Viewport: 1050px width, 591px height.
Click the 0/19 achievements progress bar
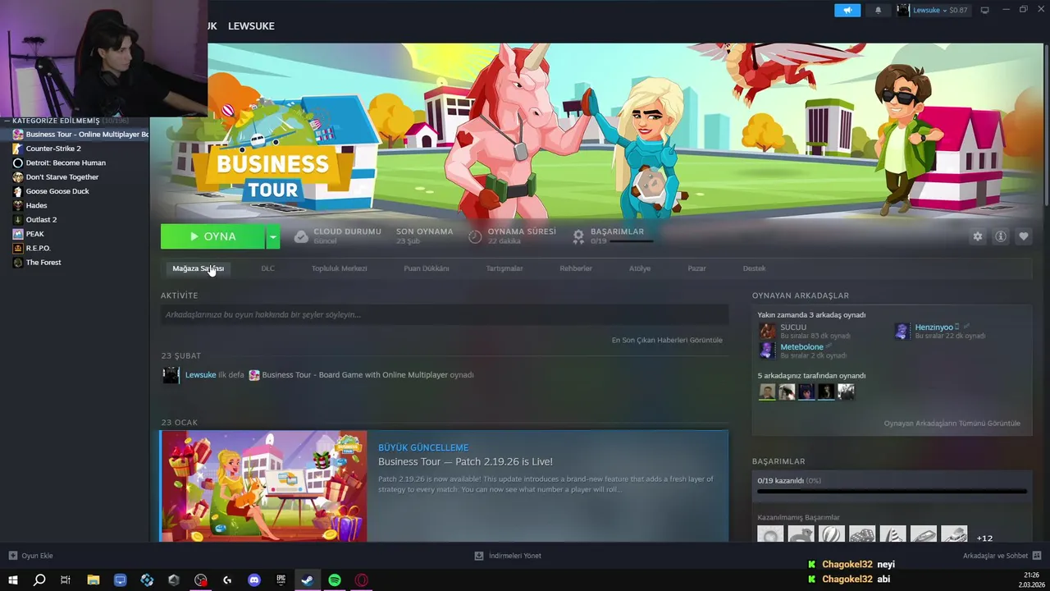pos(892,492)
